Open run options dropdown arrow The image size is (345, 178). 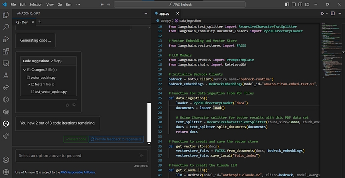pos(327,14)
